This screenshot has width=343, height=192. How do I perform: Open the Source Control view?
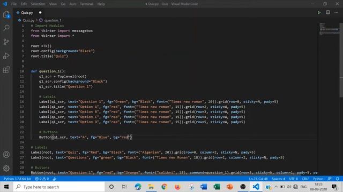[6, 42]
